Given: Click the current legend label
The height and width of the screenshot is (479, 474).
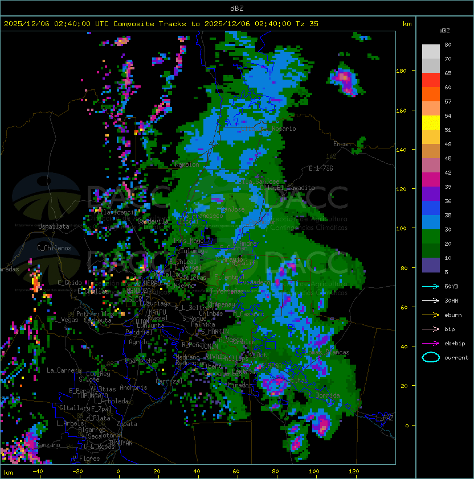Looking at the screenshot, I should pos(456,358).
